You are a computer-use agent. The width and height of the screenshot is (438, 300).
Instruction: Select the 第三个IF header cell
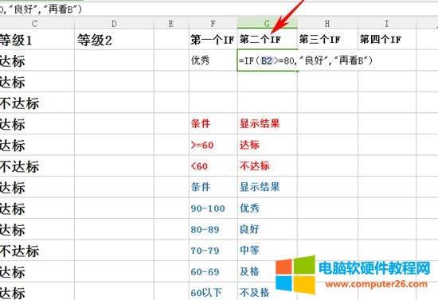point(327,39)
